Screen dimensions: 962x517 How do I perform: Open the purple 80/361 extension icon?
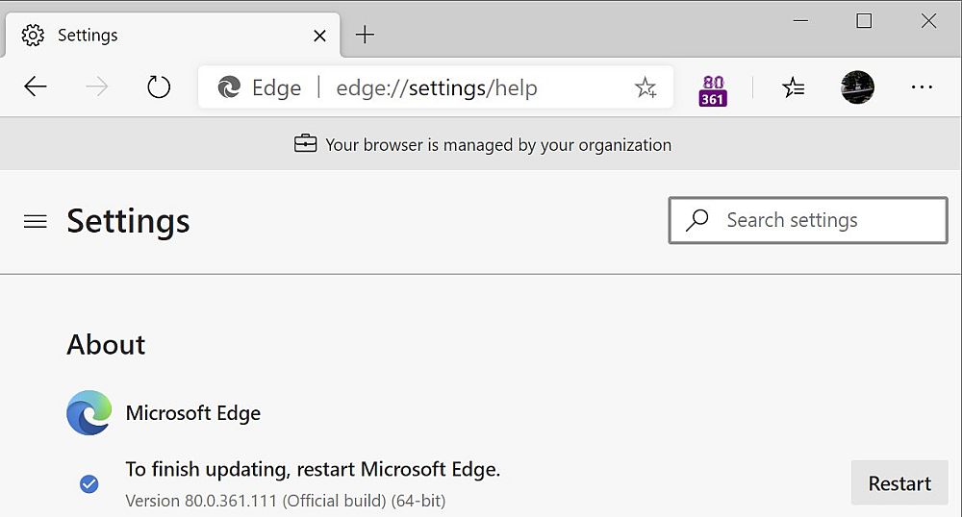(713, 88)
